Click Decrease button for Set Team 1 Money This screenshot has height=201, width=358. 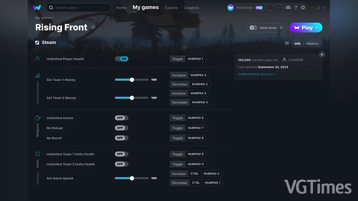(x=180, y=84)
